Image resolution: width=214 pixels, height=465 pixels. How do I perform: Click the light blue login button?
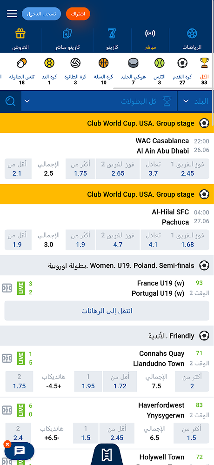point(41,14)
